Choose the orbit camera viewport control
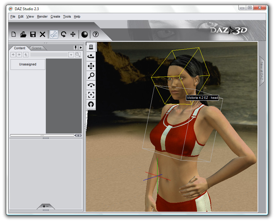This screenshot has width=277, height=221. point(91,56)
